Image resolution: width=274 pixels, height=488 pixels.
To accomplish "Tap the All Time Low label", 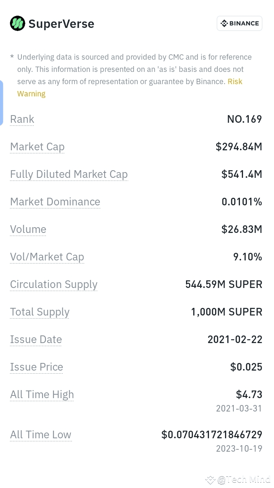I will pyautogui.click(x=41, y=435).
